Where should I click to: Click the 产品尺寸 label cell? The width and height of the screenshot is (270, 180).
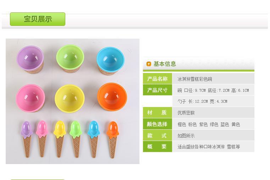click(158, 90)
